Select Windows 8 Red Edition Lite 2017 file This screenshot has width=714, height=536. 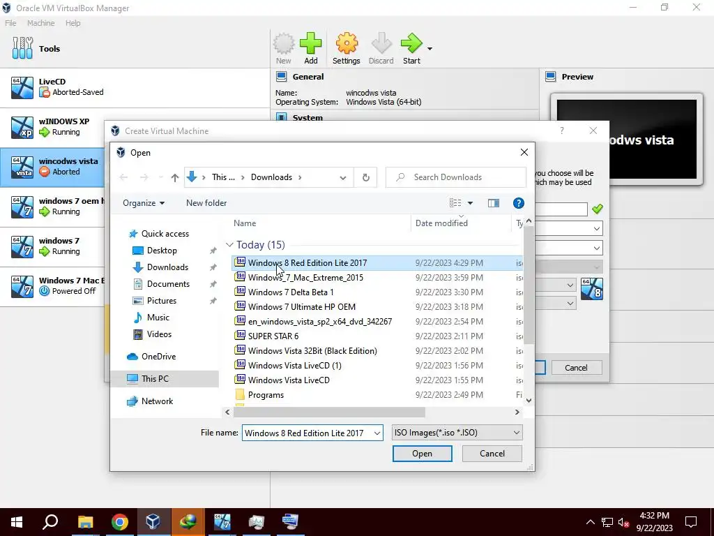point(377,263)
